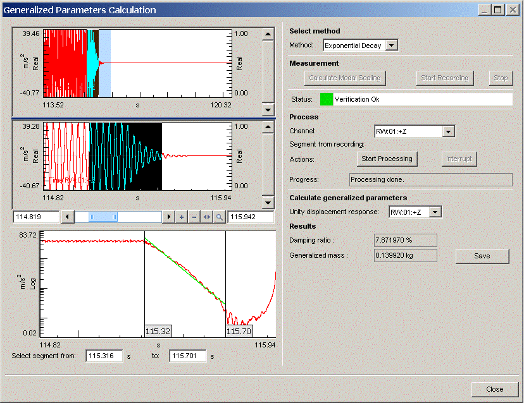Click the left scroll arrow beside the scrollbar
The width and height of the screenshot is (524, 403).
[68, 217]
